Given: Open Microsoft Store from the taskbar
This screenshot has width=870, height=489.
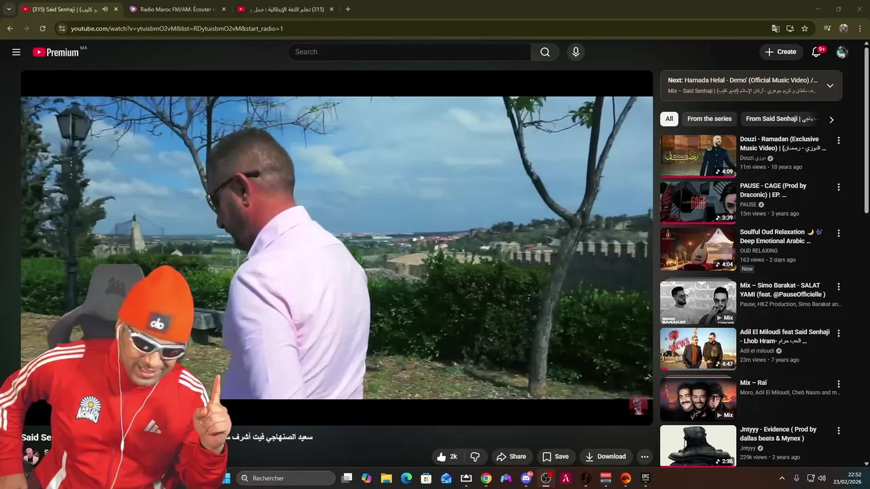Looking at the screenshot, I should [x=426, y=478].
